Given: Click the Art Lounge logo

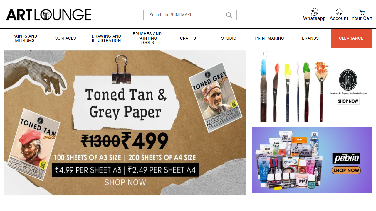Looking at the screenshot, I should tap(49, 15).
